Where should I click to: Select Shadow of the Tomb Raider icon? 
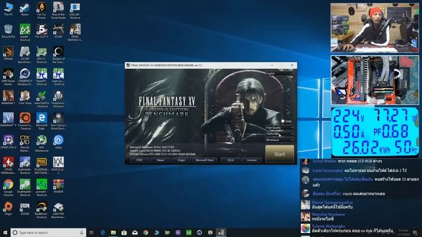click(x=59, y=55)
